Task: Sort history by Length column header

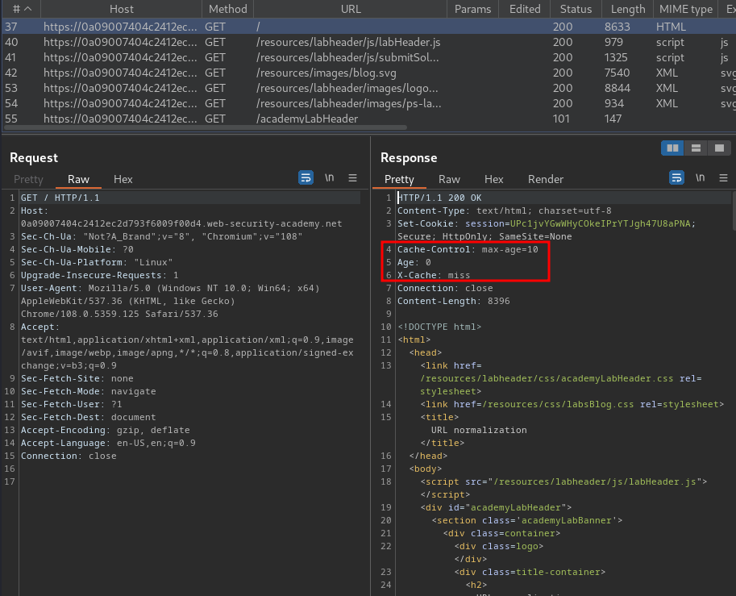Action: pos(627,9)
